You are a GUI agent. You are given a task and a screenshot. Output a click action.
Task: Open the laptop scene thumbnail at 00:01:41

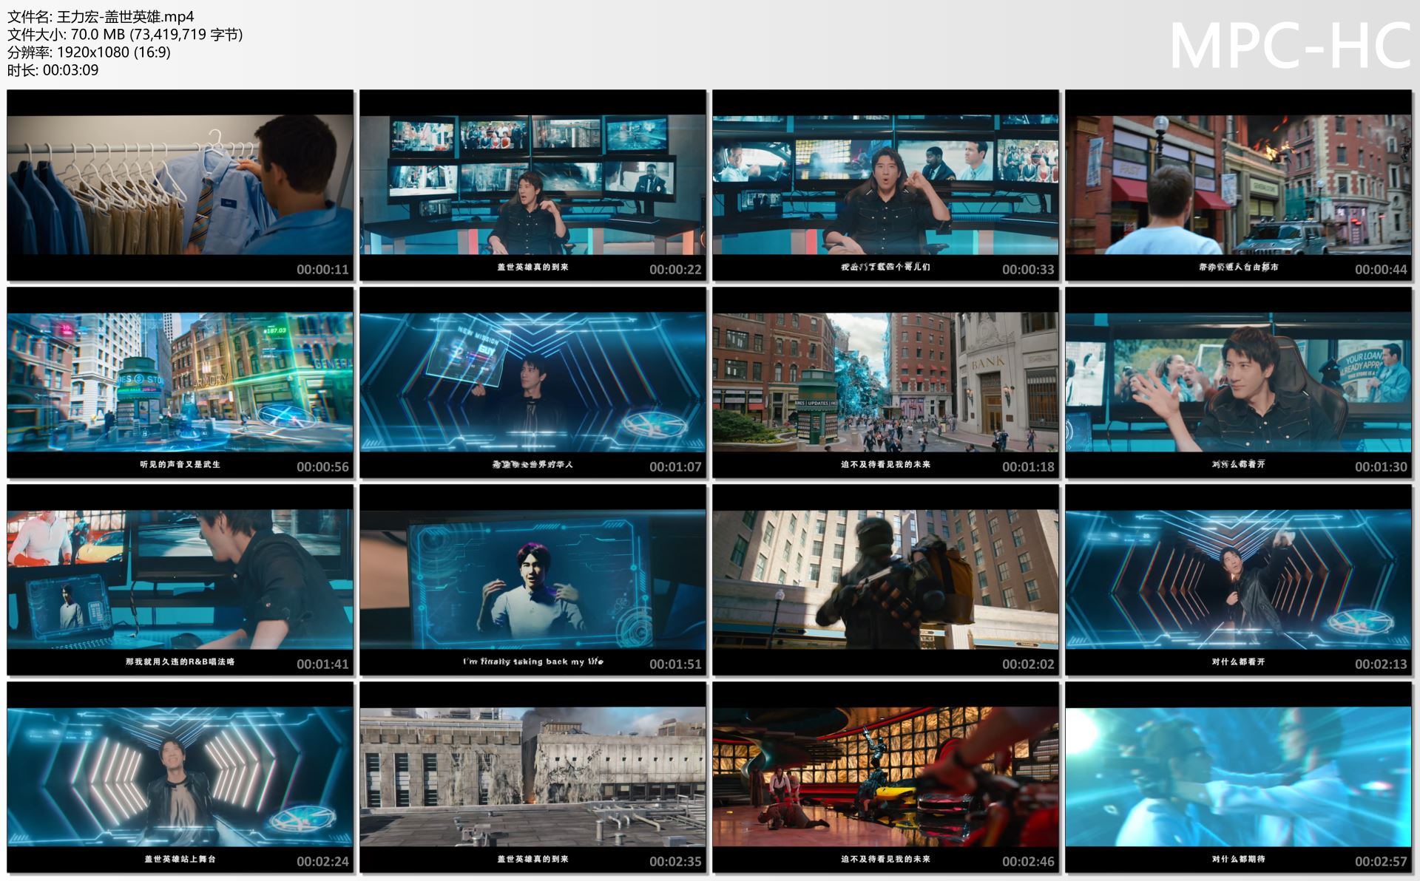180,579
